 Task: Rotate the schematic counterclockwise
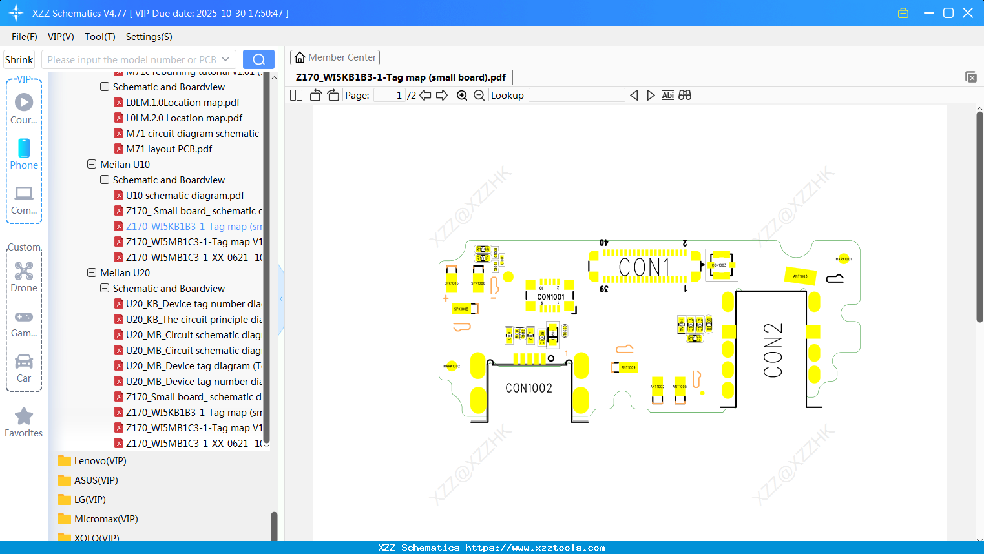pyautogui.click(x=315, y=95)
